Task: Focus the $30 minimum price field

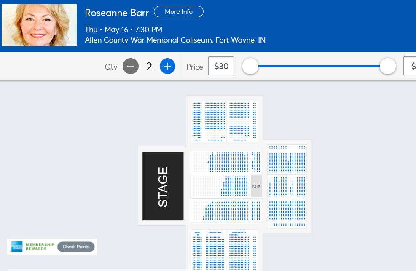Action: click(x=221, y=66)
